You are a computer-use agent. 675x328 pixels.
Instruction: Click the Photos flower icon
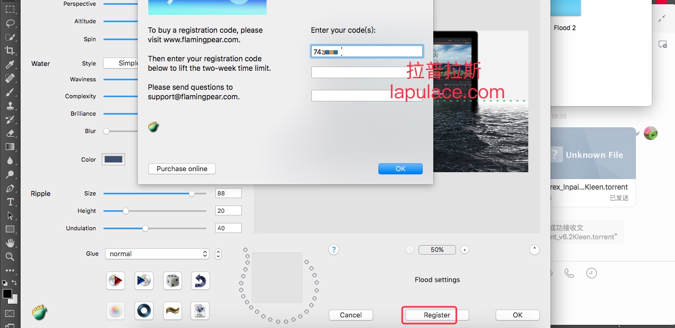pyautogui.click(x=116, y=311)
